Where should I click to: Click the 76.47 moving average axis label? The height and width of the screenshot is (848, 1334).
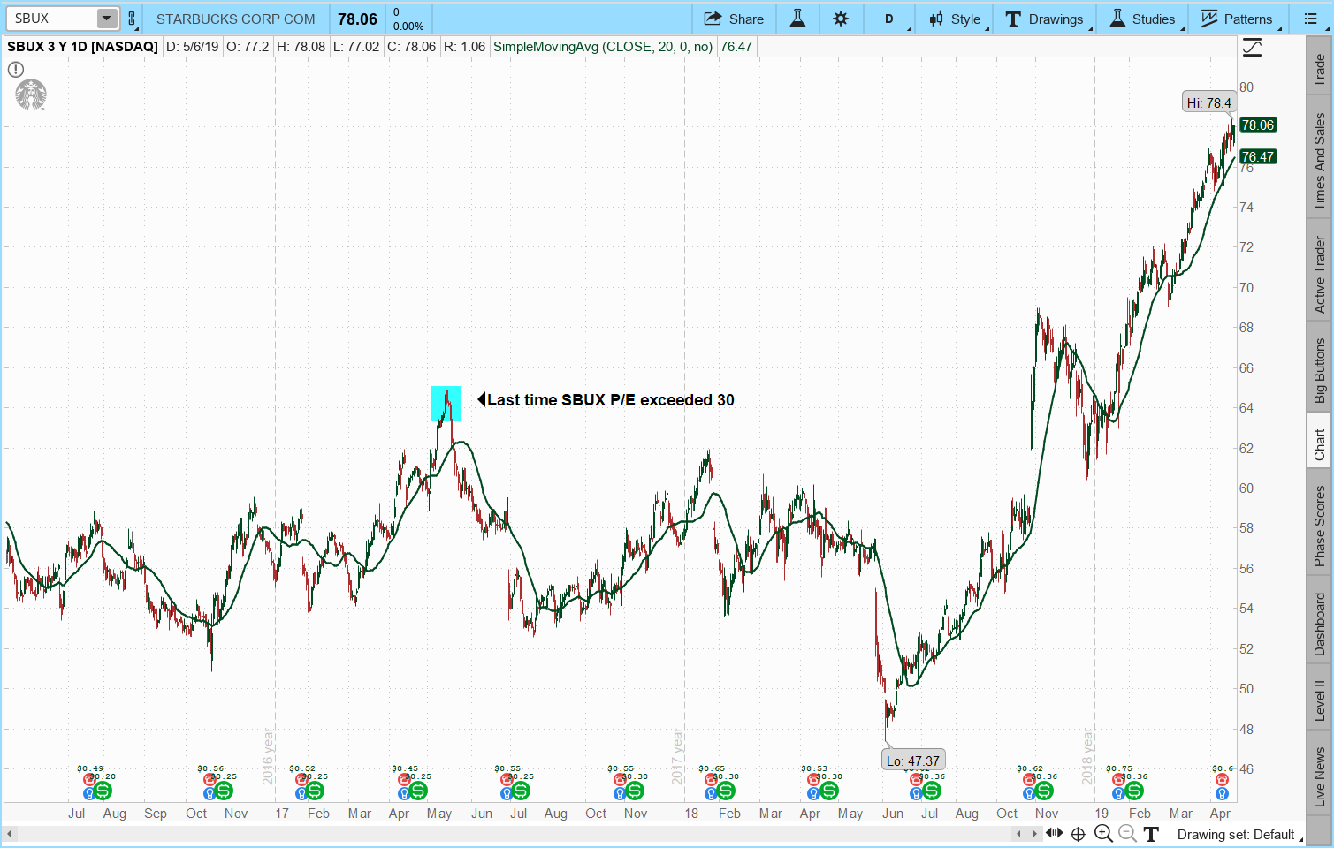[x=1258, y=156]
